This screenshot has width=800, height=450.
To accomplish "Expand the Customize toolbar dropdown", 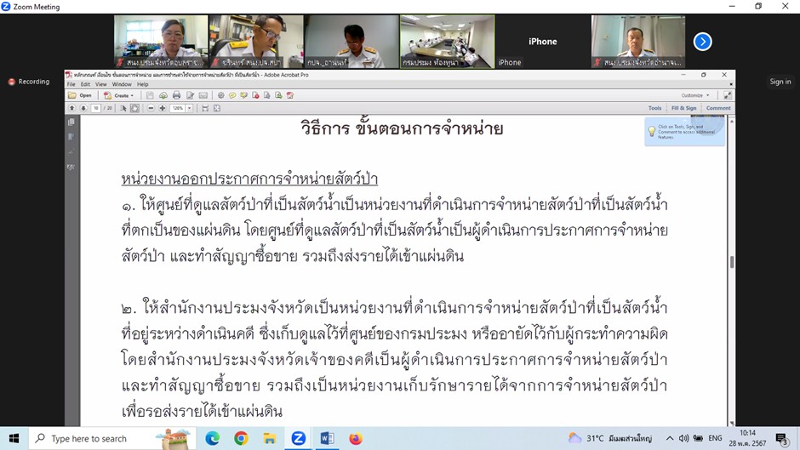I will (x=695, y=96).
